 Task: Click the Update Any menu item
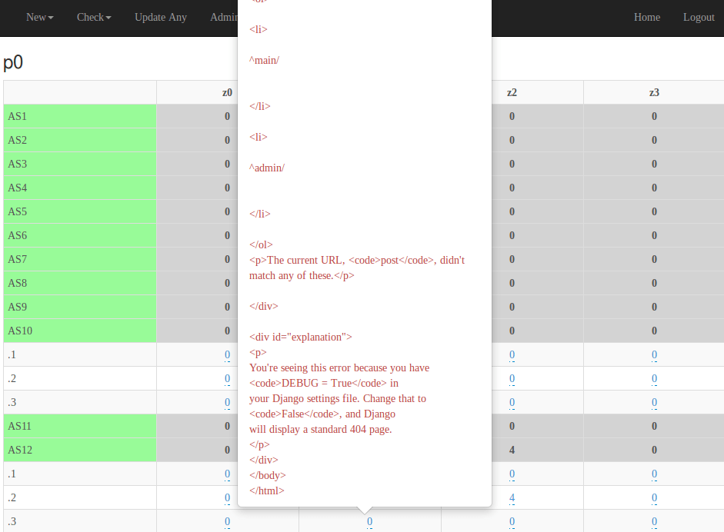click(x=160, y=17)
